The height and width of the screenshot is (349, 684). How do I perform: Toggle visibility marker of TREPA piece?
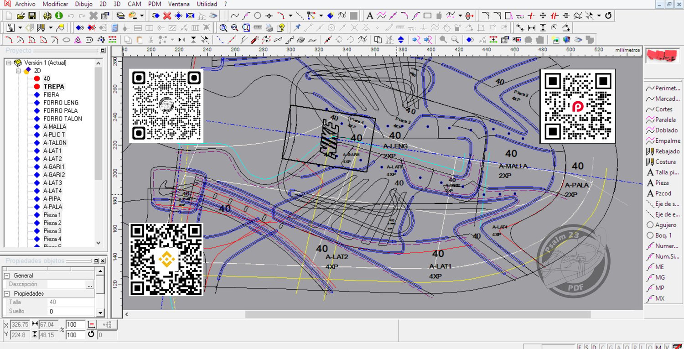pyautogui.click(x=37, y=87)
